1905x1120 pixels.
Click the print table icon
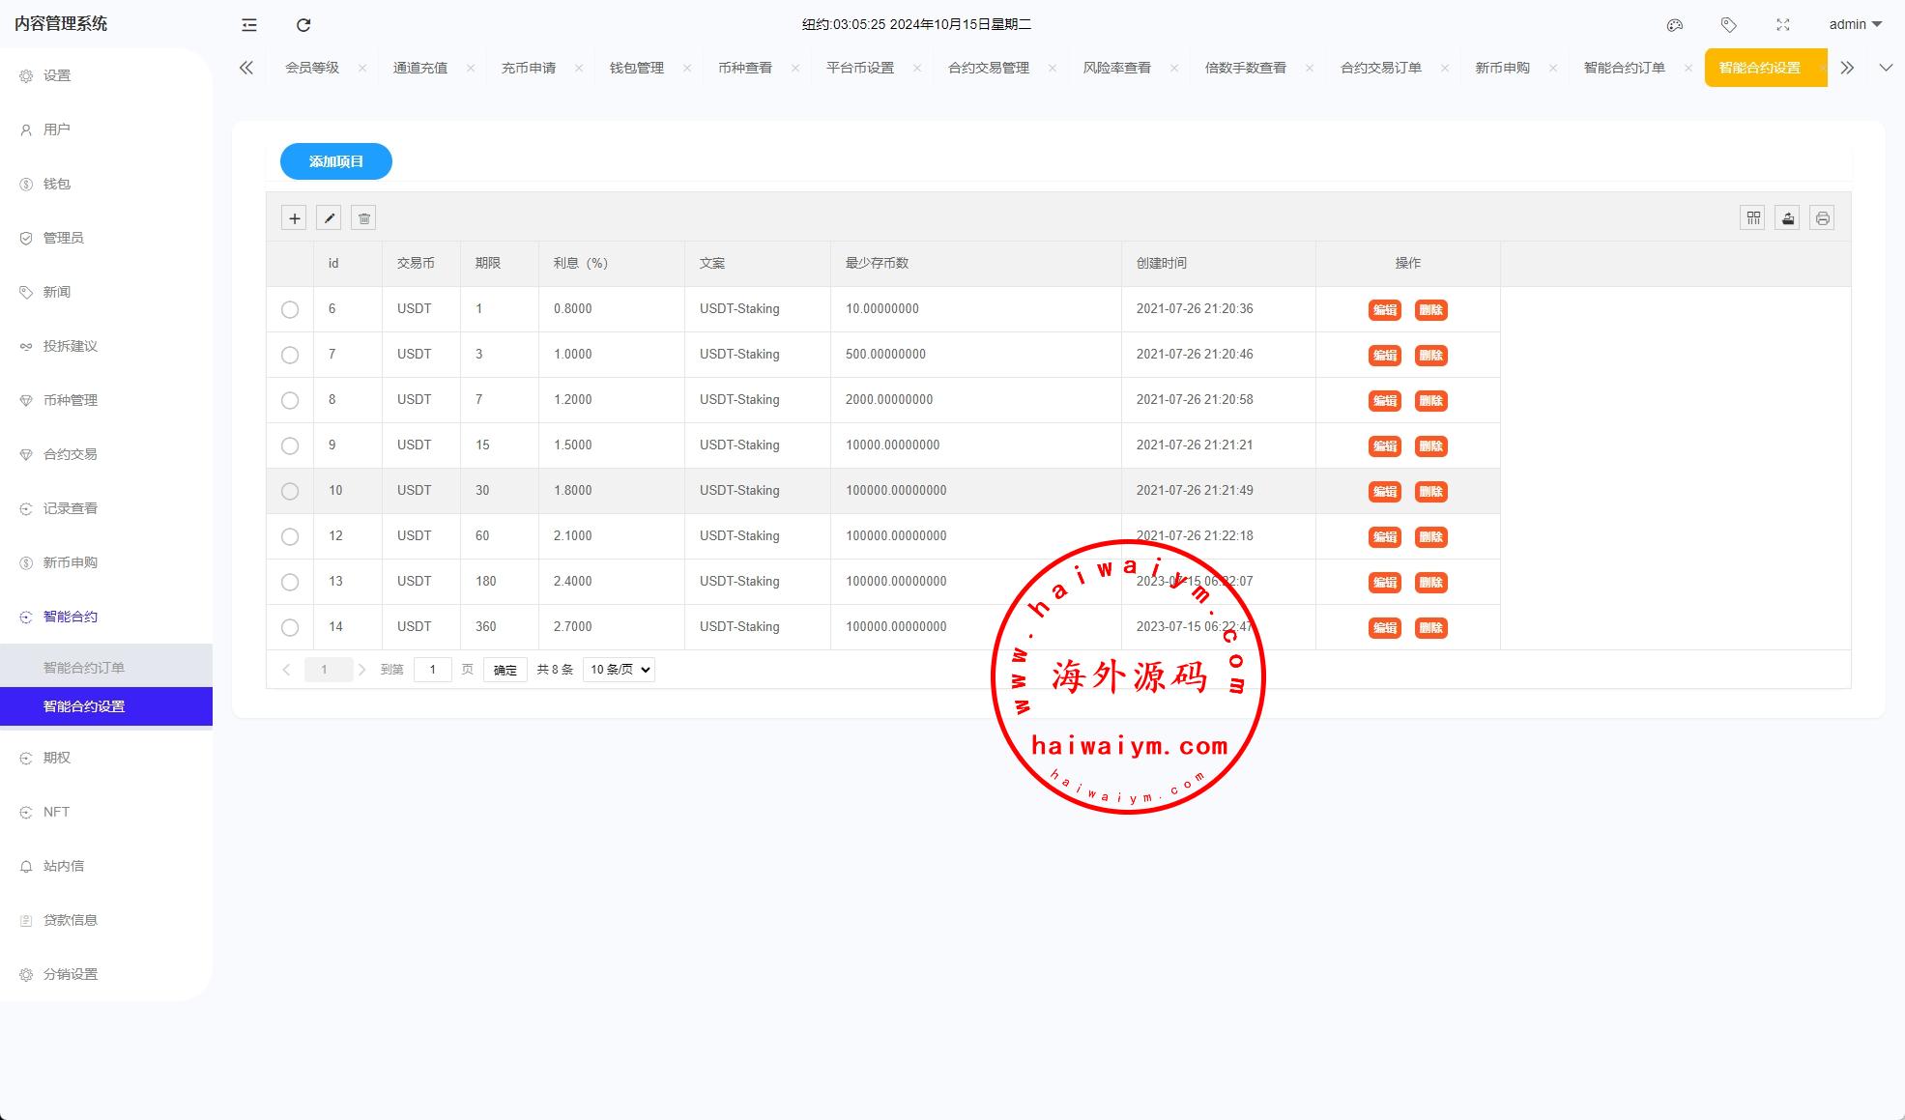pos(1822,218)
